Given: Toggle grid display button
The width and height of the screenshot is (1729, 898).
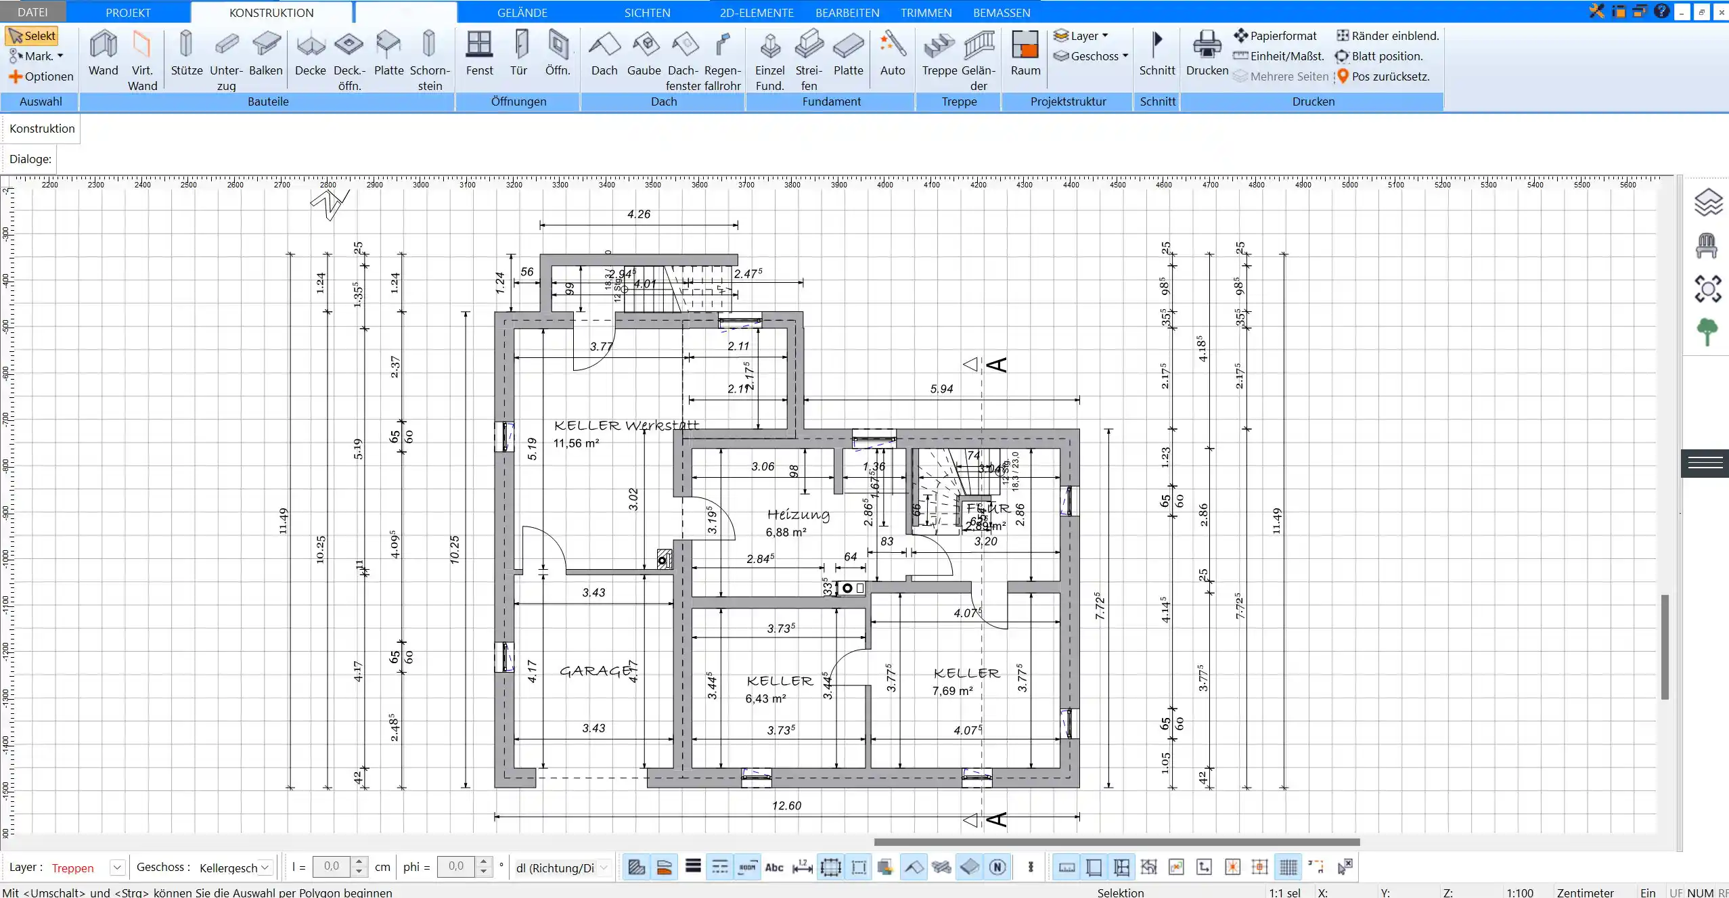Looking at the screenshot, I should click(1288, 867).
